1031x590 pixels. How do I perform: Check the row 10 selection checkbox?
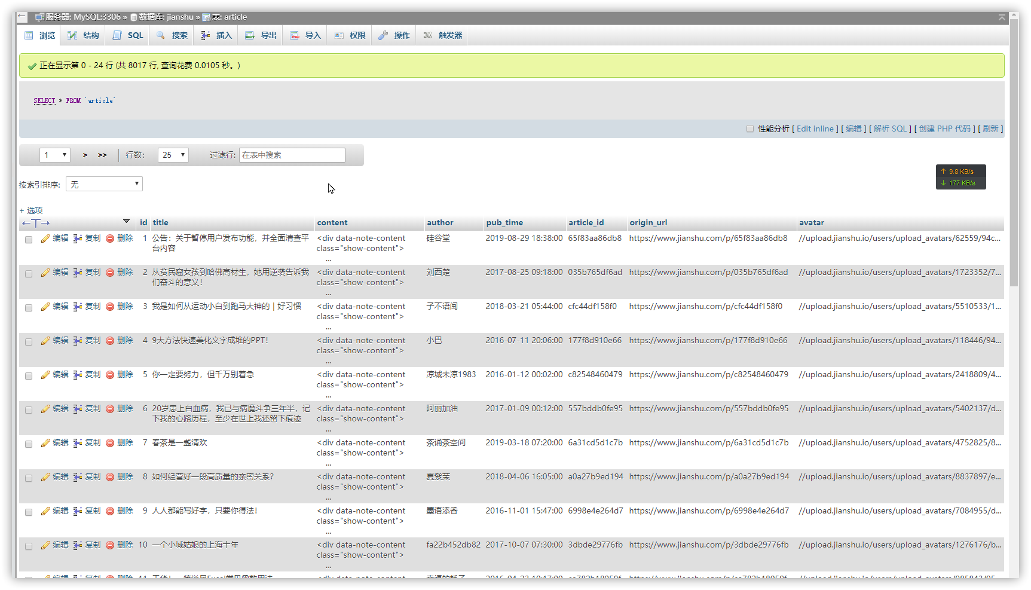point(28,546)
